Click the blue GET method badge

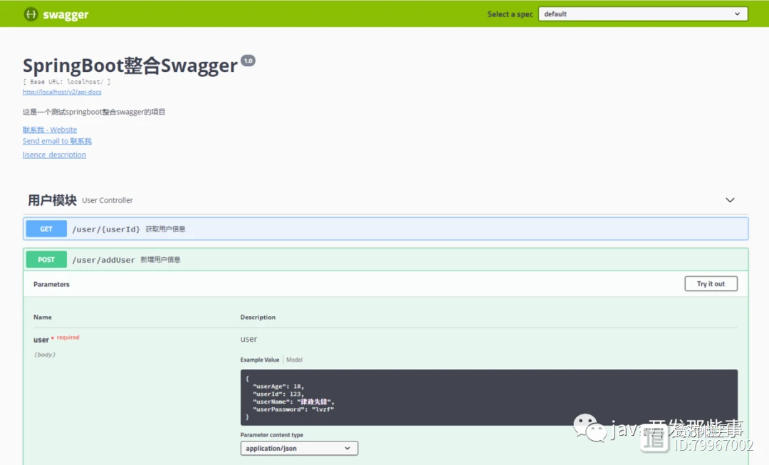(46, 229)
